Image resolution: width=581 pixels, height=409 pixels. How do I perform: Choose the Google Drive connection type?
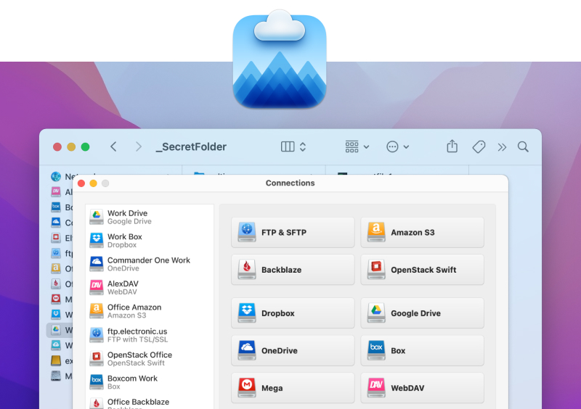coord(422,313)
